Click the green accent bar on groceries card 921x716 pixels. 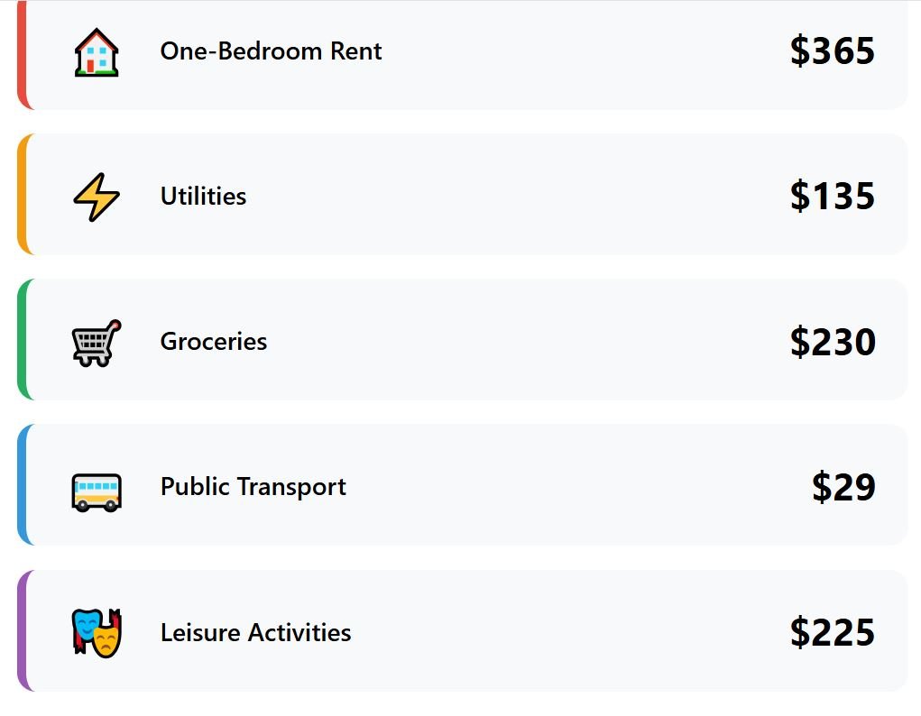coord(21,339)
